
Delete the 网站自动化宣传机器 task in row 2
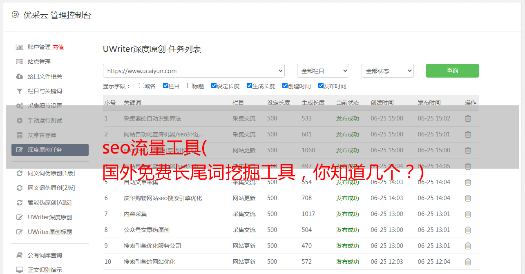pyautogui.click(x=468, y=134)
